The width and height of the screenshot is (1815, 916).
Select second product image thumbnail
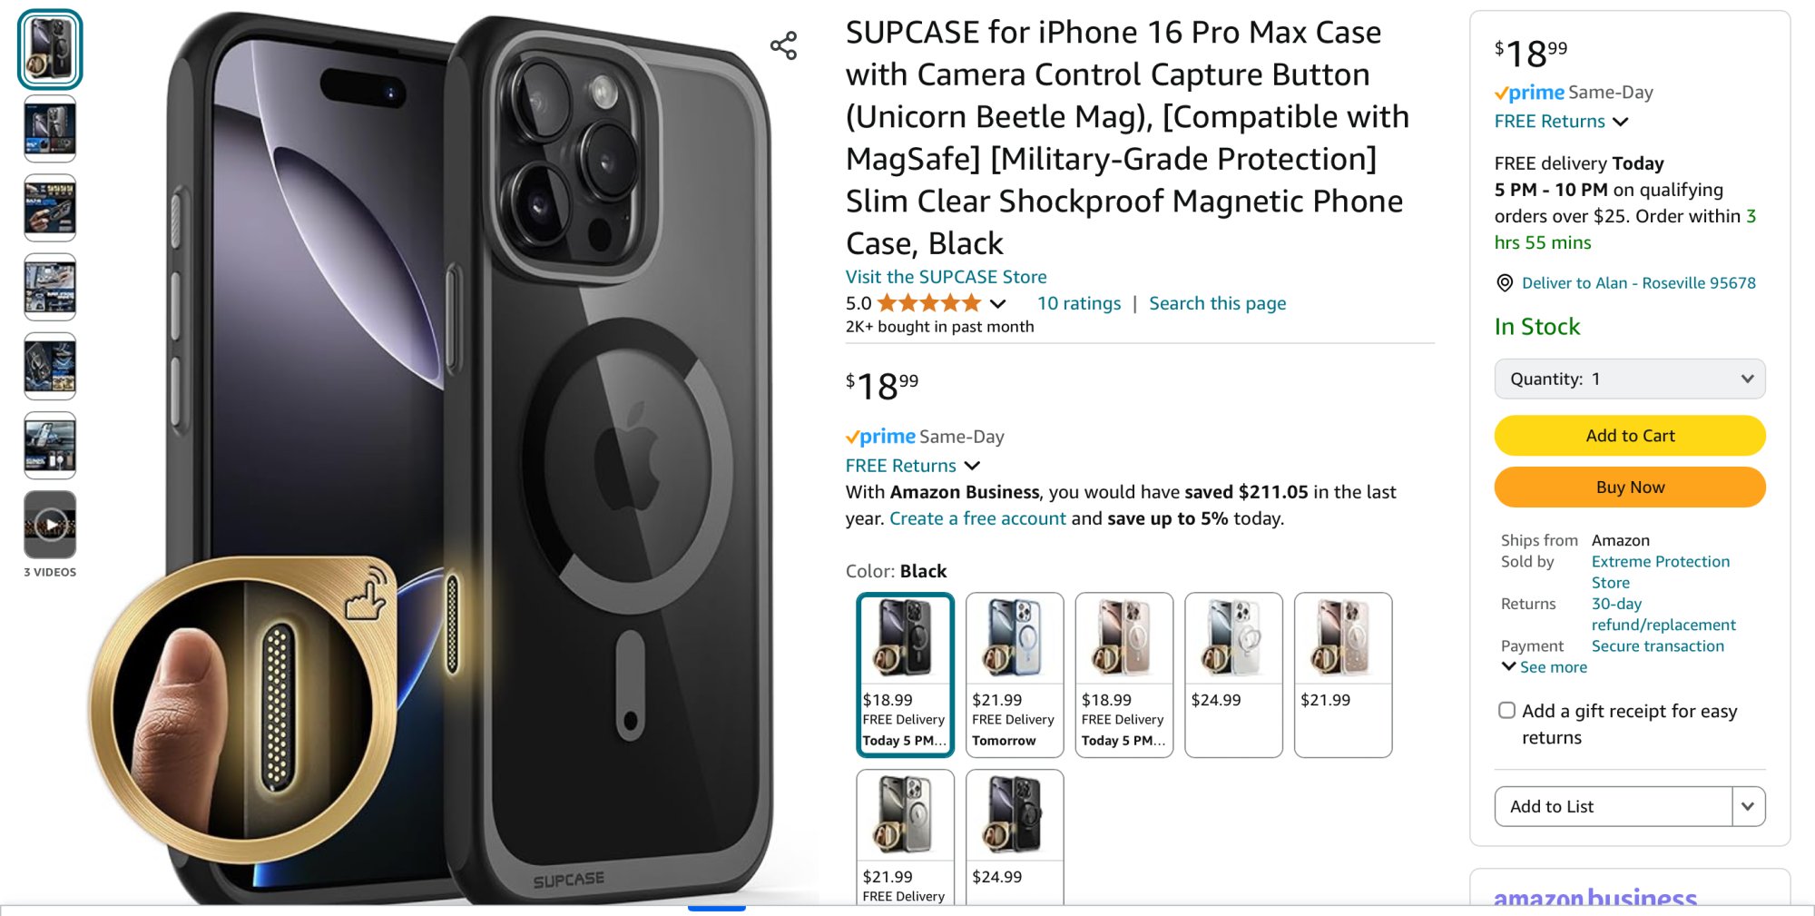[50, 129]
